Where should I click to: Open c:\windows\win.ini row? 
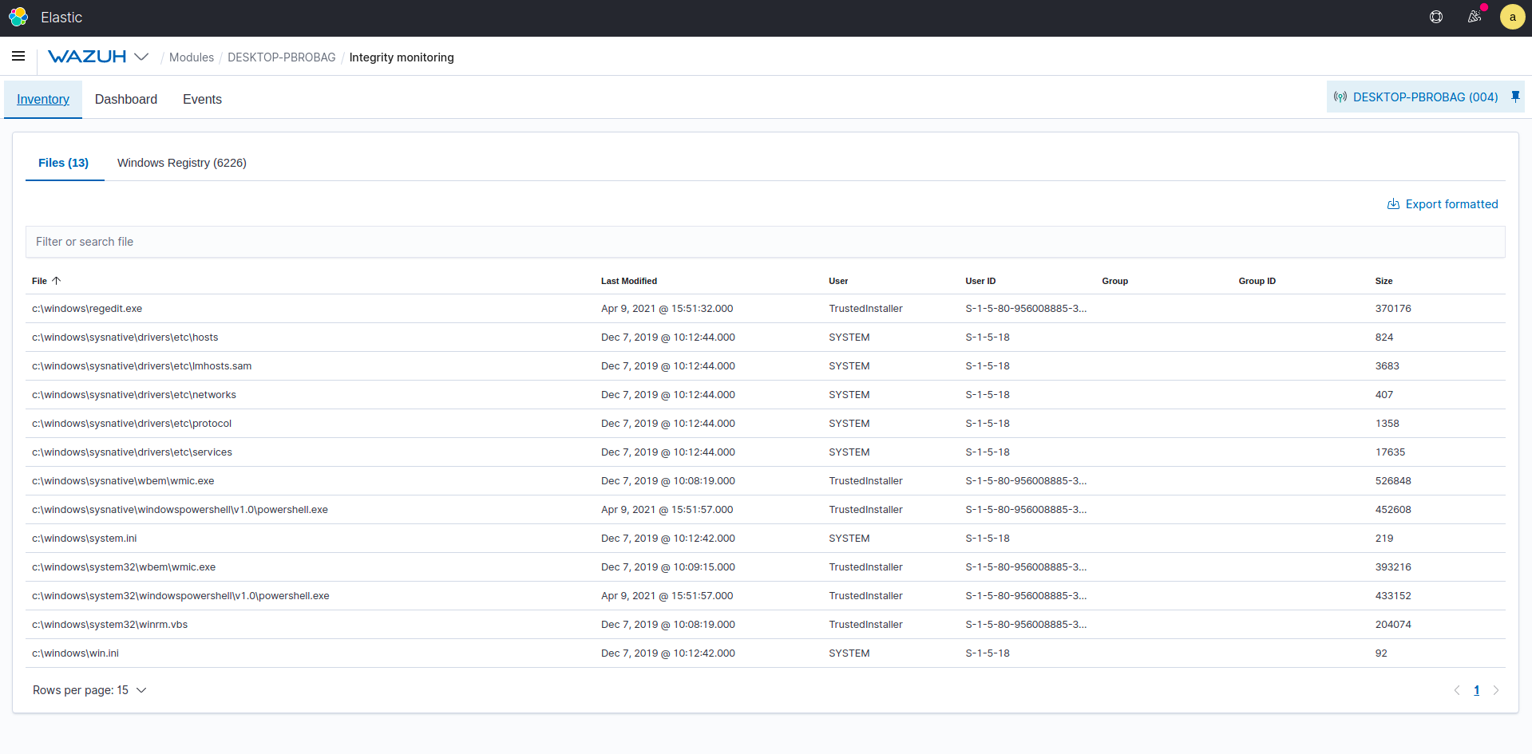(766, 653)
